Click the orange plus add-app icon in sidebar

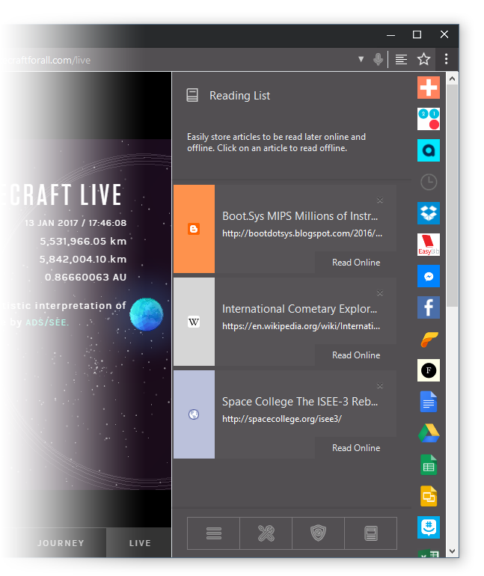(x=428, y=88)
